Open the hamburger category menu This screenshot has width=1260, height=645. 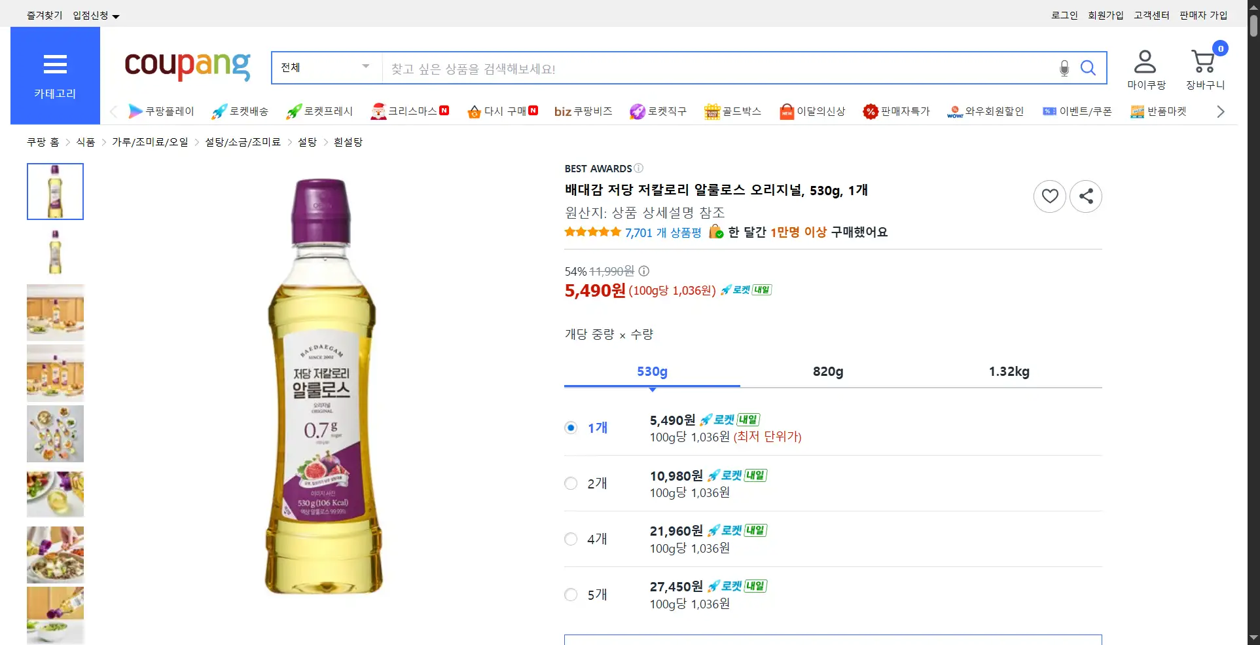coord(55,65)
